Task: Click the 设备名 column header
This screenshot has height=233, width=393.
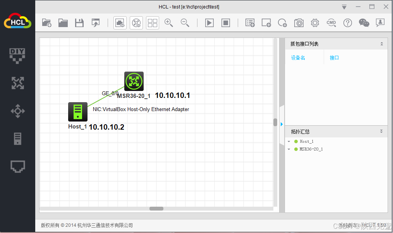Action: pyautogui.click(x=298, y=57)
